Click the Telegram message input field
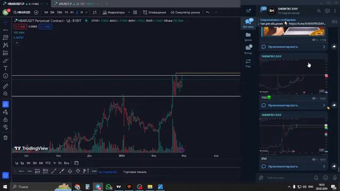Screen dimensions: 340x191 tap(288, 178)
